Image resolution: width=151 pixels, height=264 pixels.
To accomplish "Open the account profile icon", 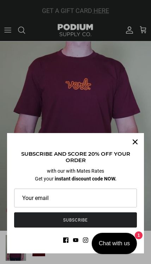I will tap(129, 30).
